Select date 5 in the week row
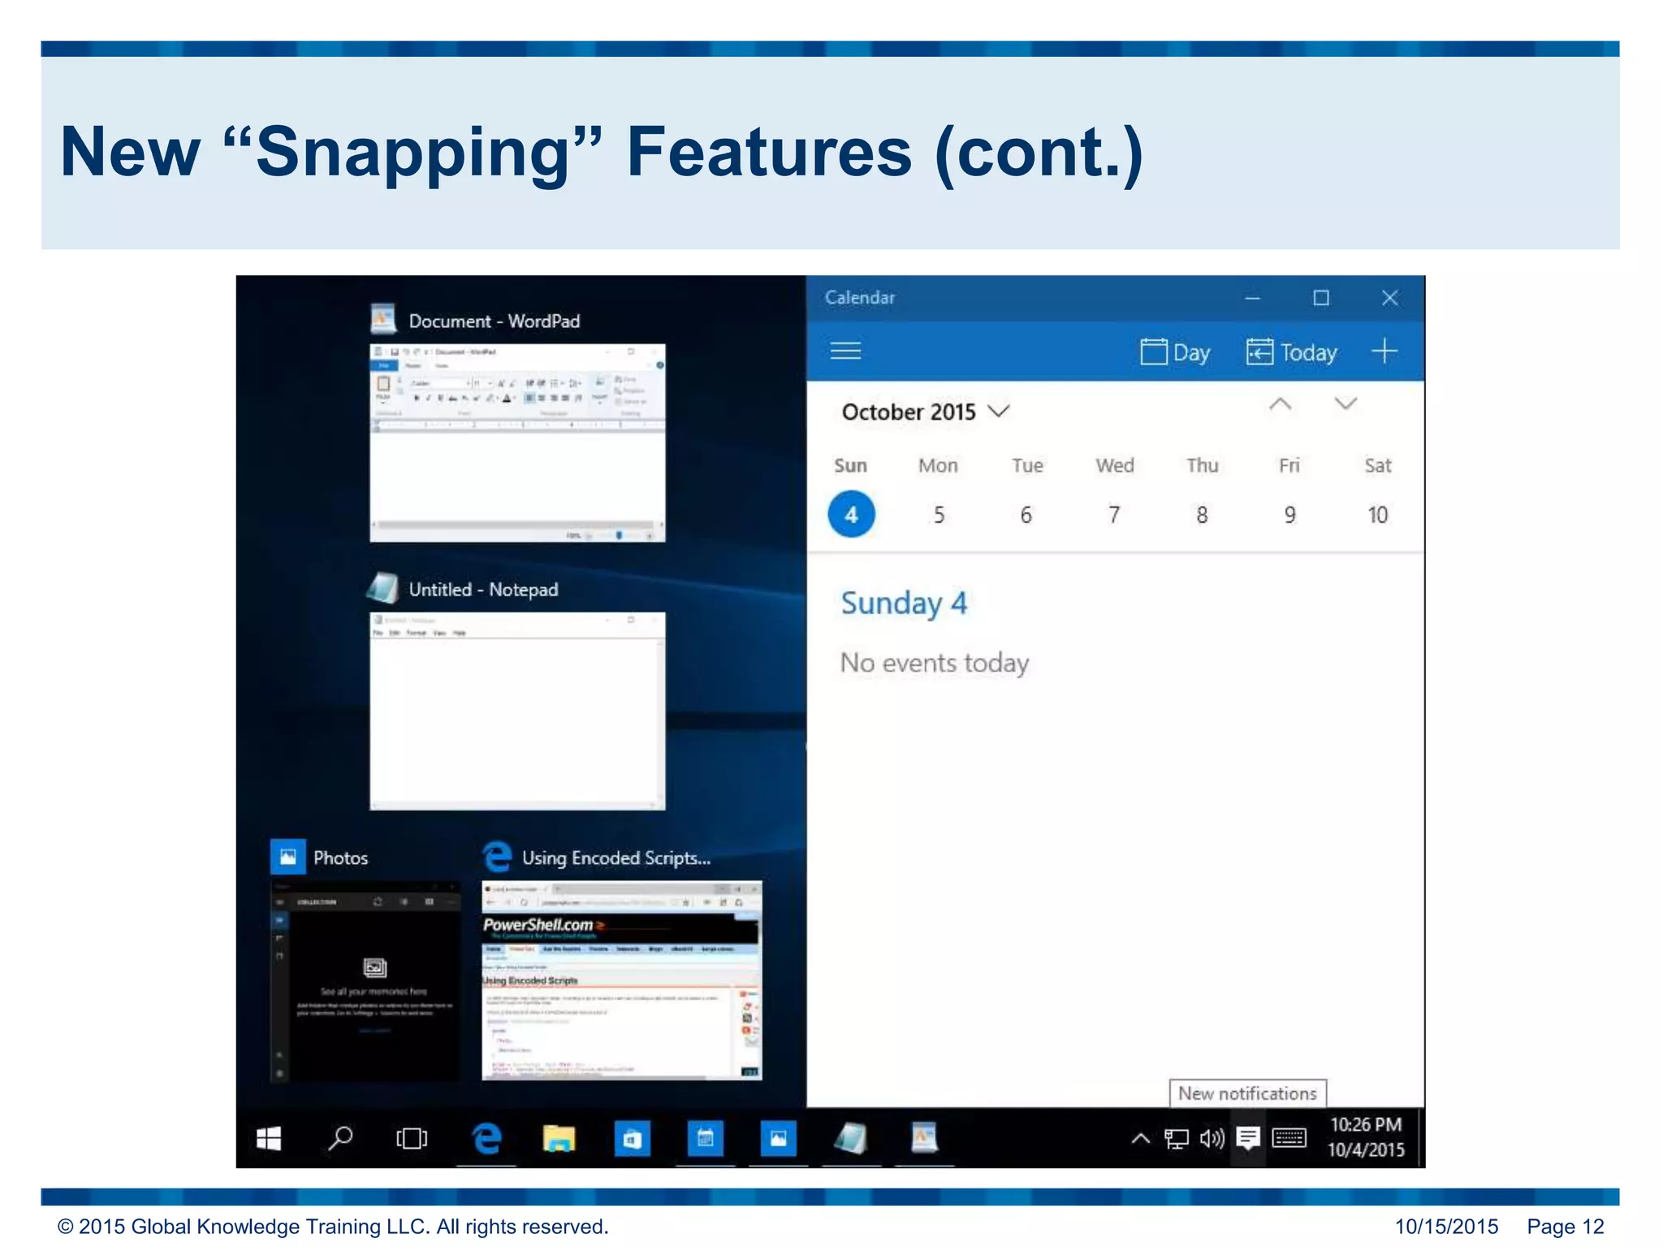This screenshot has height=1247, width=1663. click(x=939, y=515)
